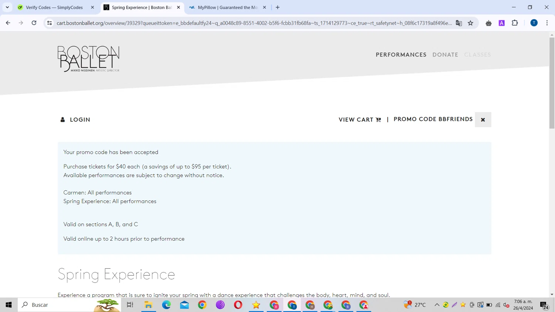Reload the current page

(x=34, y=23)
